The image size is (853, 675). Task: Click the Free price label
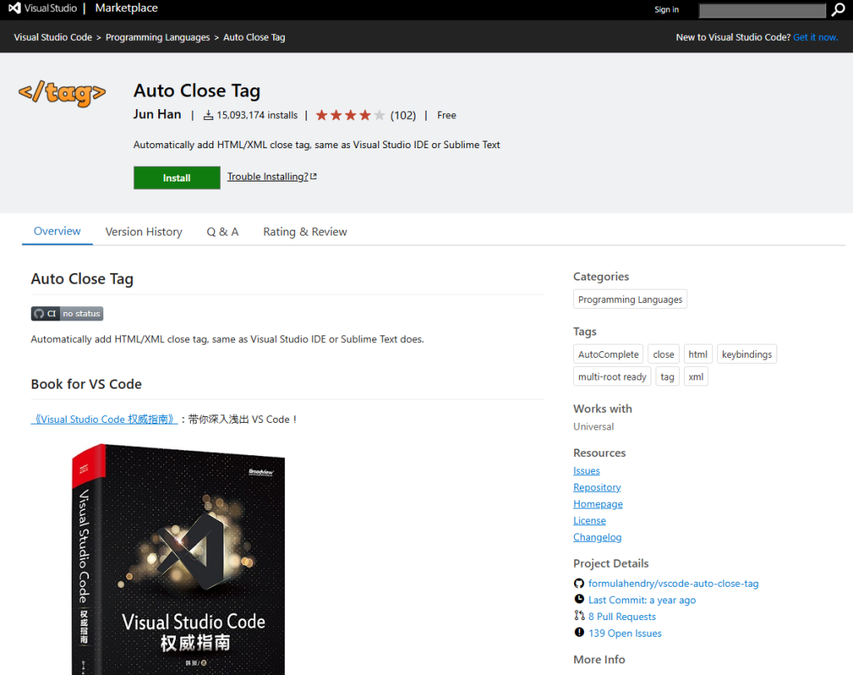coord(446,115)
